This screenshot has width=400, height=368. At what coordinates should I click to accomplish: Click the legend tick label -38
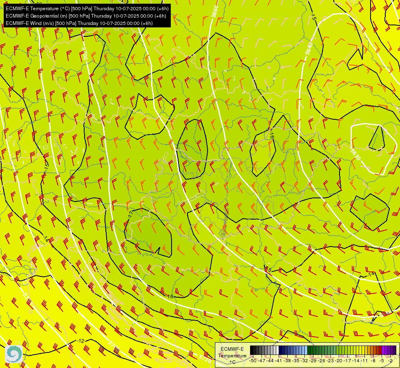pos(288,361)
